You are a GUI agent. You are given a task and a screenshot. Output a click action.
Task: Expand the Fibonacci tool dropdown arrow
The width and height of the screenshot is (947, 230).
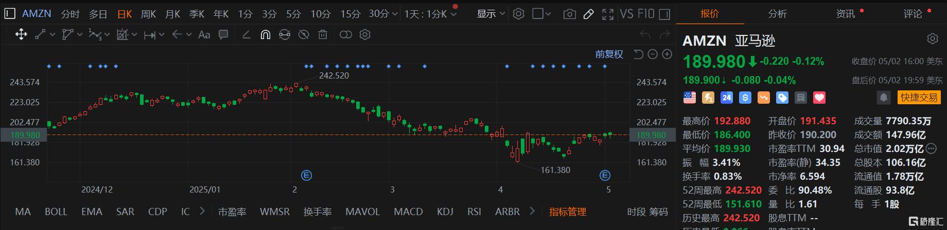(x=134, y=35)
